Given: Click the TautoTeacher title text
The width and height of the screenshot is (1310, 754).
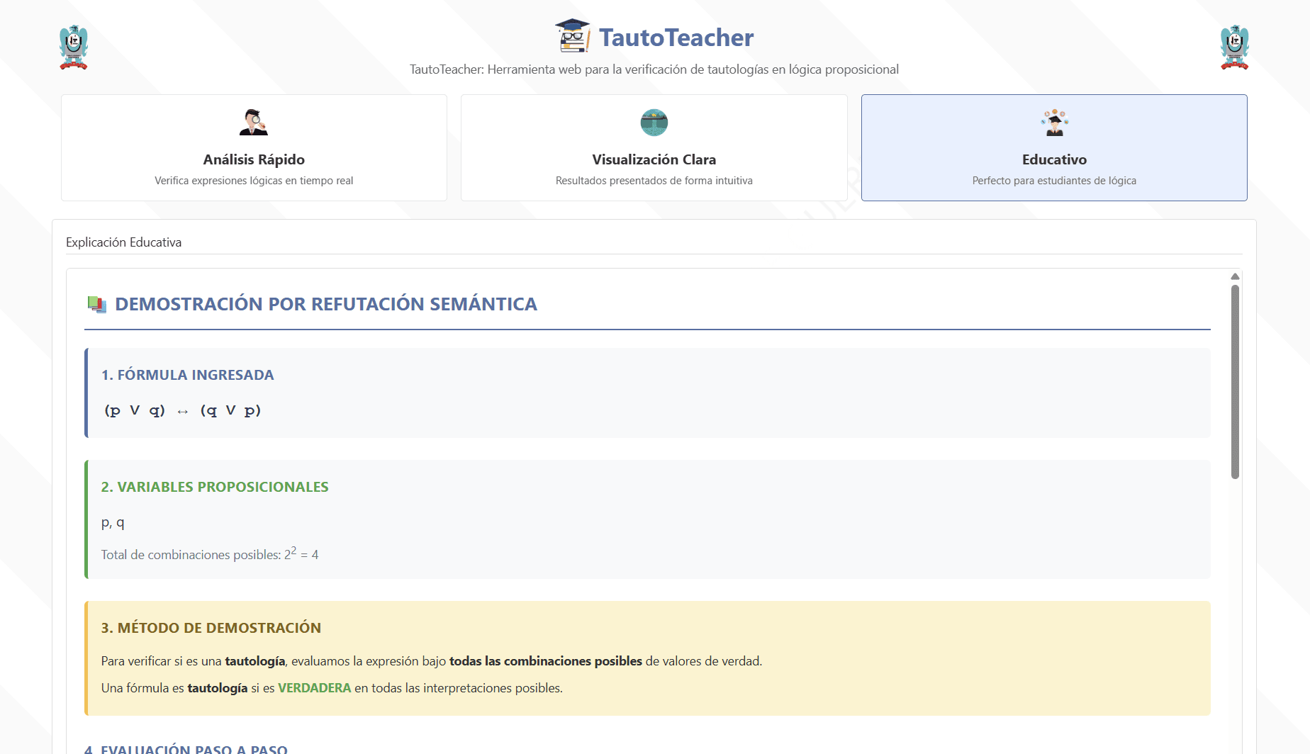Looking at the screenshot, I should pyautogui.click(x=676, y=38).
